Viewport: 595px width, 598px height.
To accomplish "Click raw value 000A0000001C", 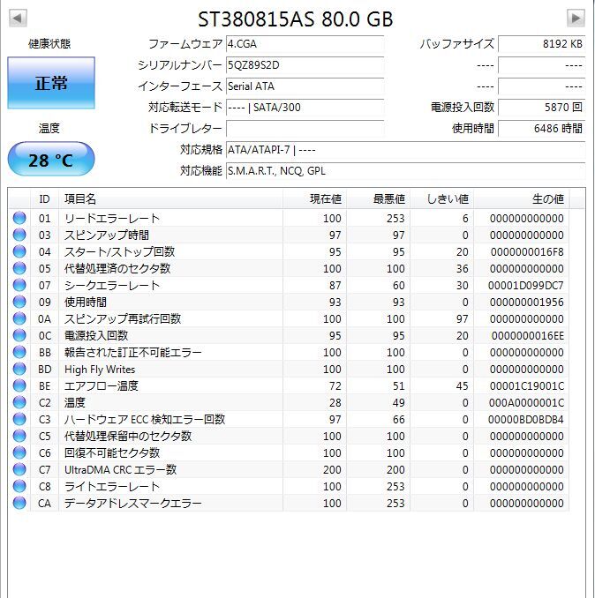I will tap(527, 403).
